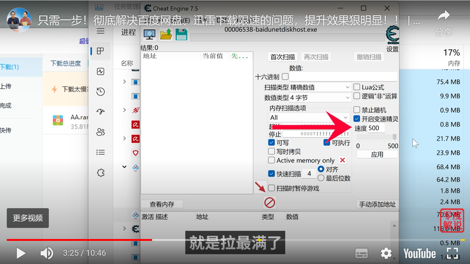Enable the 逻辑"非"运算 checkbox

357,96
